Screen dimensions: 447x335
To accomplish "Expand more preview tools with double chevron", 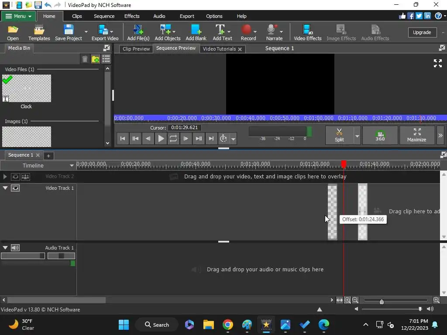I will coord(440,135).
